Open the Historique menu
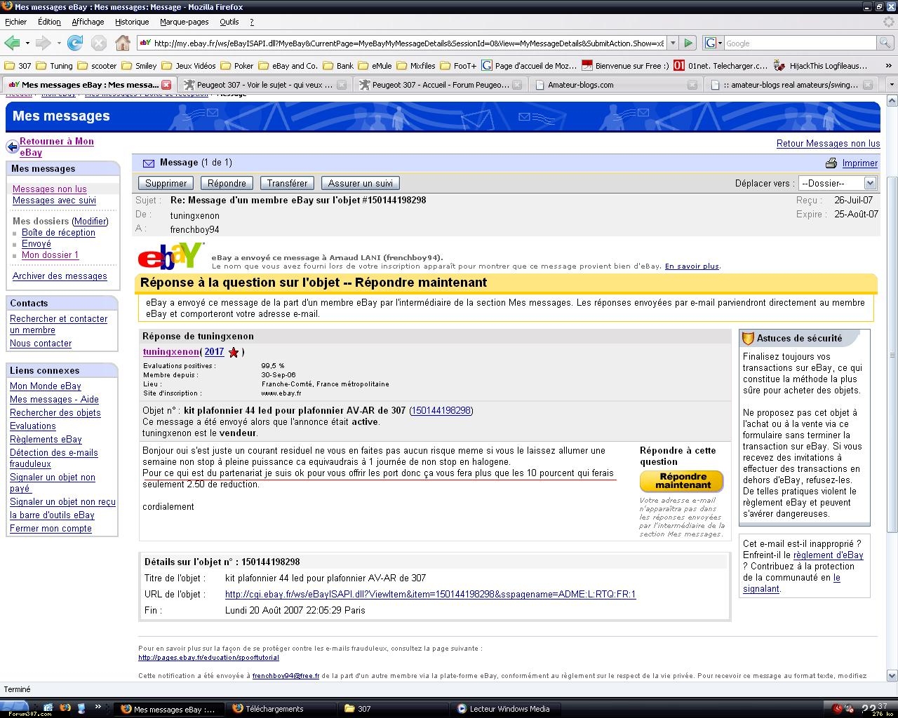 click(132, 22)
